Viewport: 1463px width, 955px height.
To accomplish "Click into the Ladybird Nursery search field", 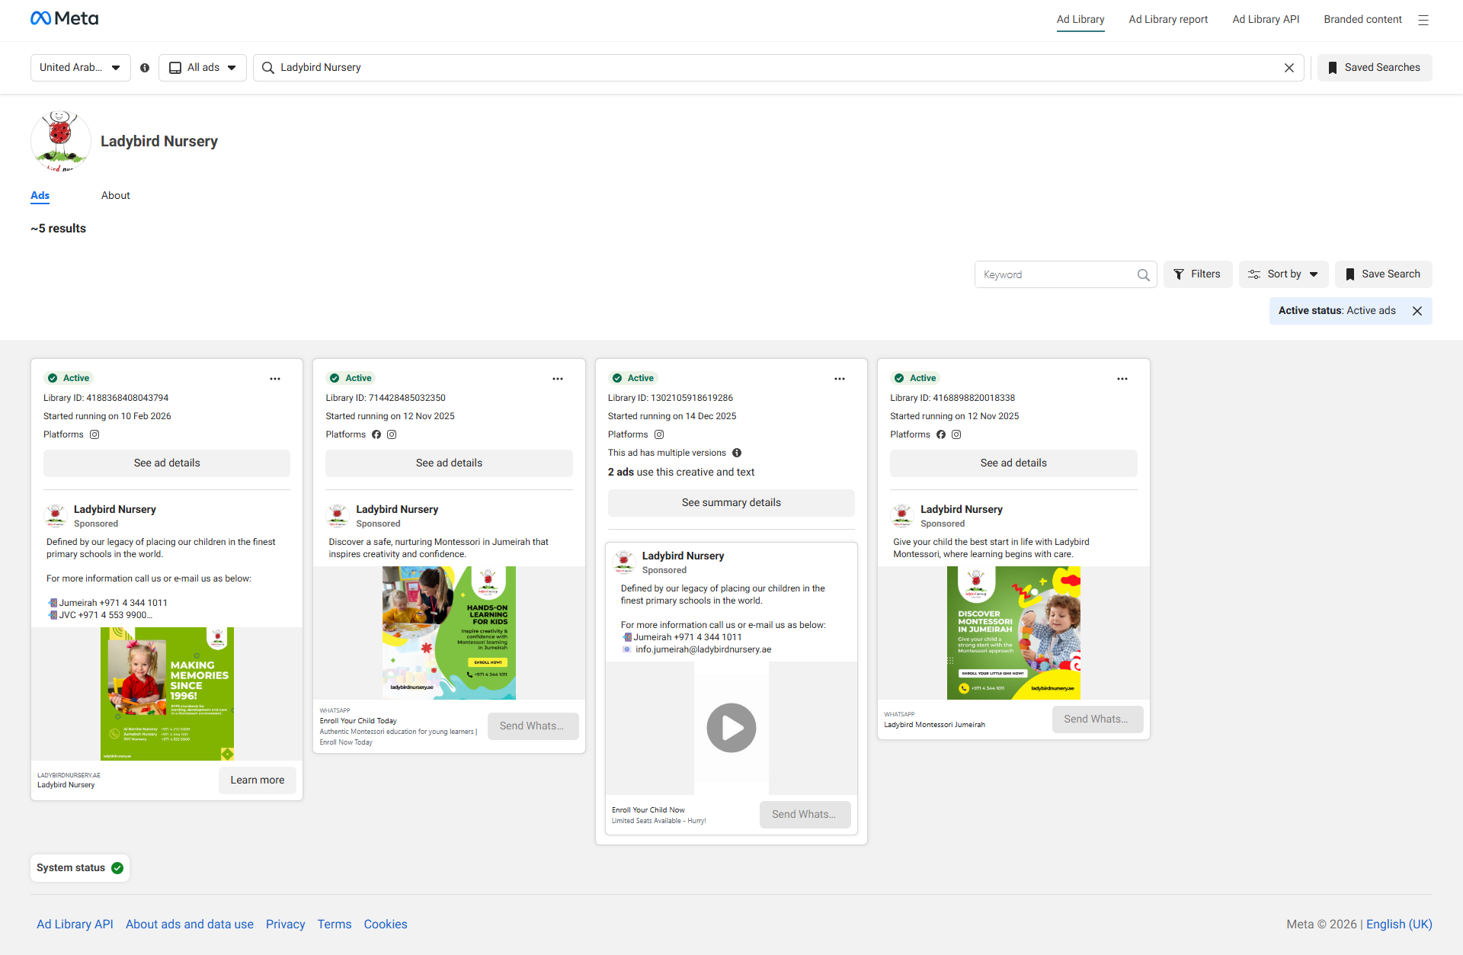I will click(778, 68).
